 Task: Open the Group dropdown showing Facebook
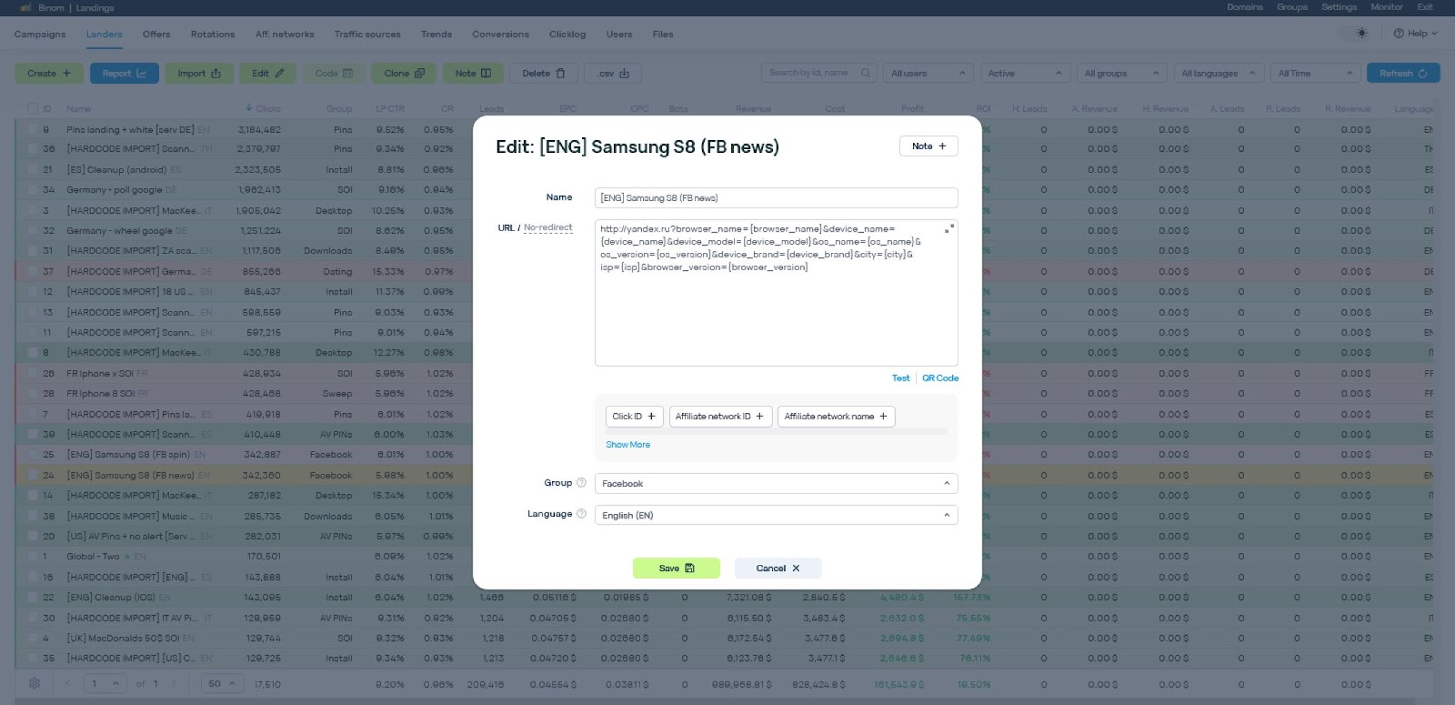coord(776,483)
